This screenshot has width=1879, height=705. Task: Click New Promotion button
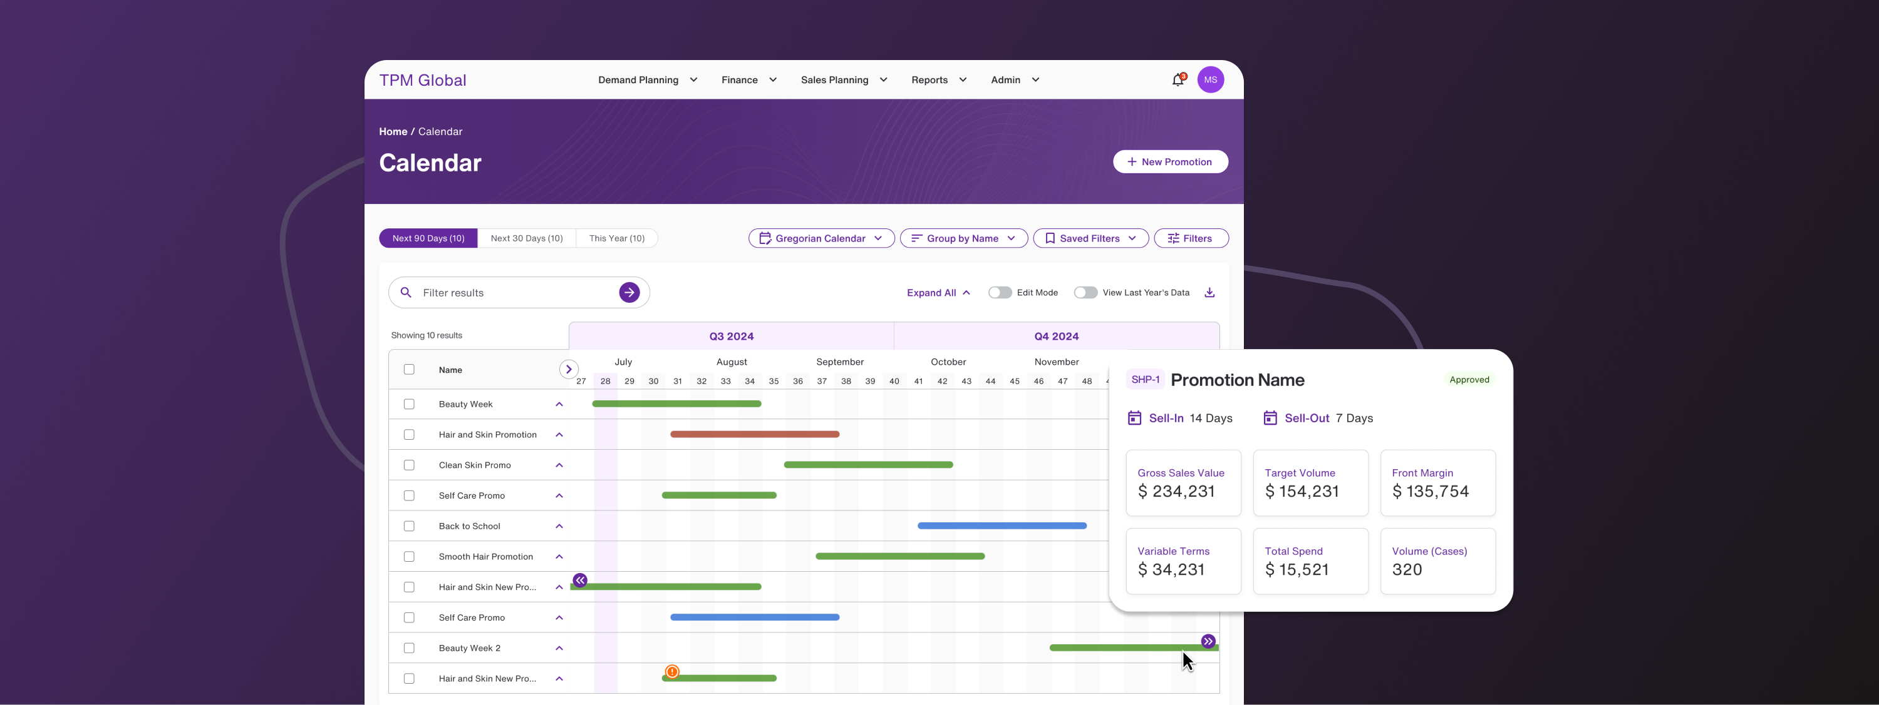[x=1170, y=161]
